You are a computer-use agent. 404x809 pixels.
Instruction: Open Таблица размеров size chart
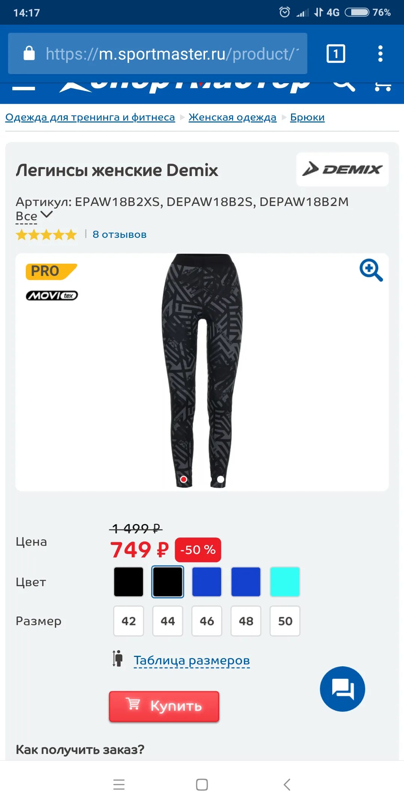tap(192, 660)
